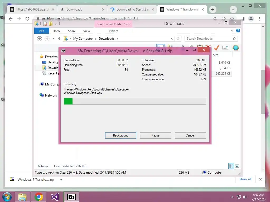Switch to the Home ribbon tab

(x=57, y=31)
